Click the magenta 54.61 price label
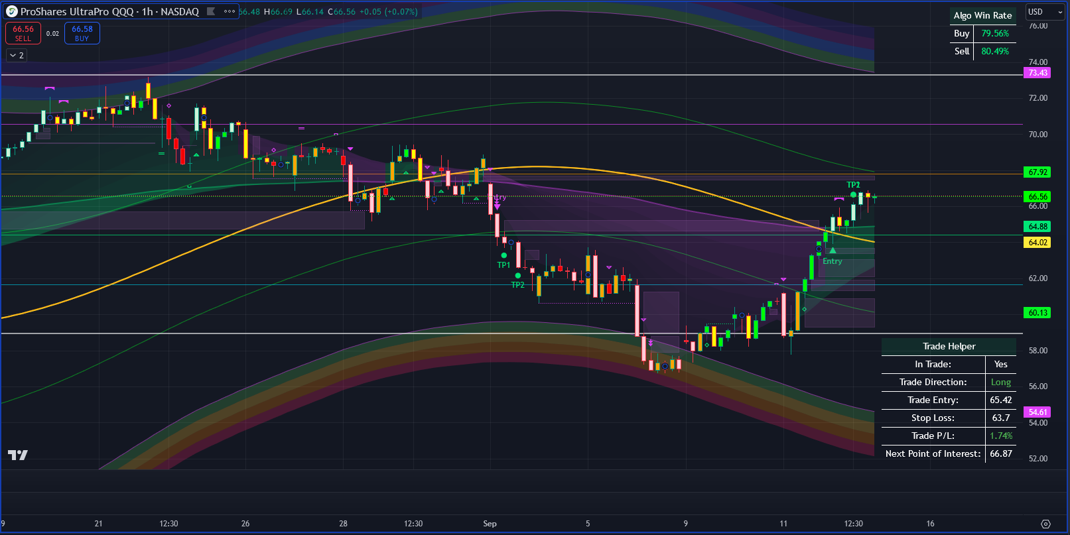This screenshot has height=535, width=1070. (x=1037, y=412)
